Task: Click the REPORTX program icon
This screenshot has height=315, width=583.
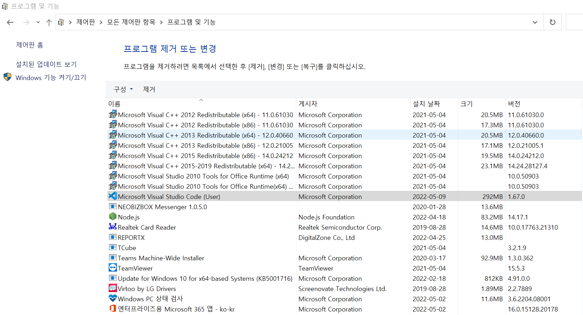Action: coord(113,237)
